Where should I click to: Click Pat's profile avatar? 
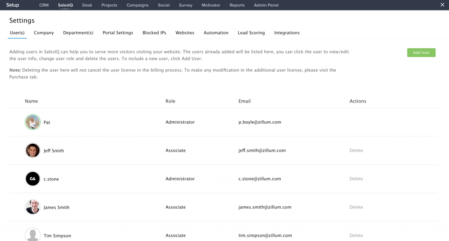pyautogui.click(x=32, y=122)
